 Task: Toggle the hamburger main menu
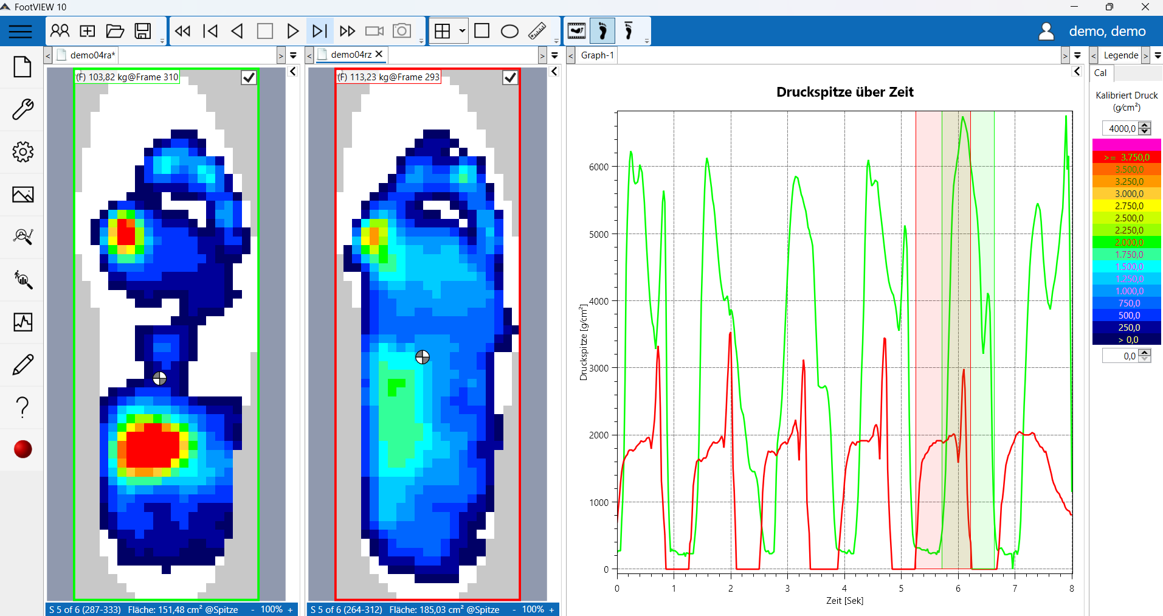click(20, 31)
